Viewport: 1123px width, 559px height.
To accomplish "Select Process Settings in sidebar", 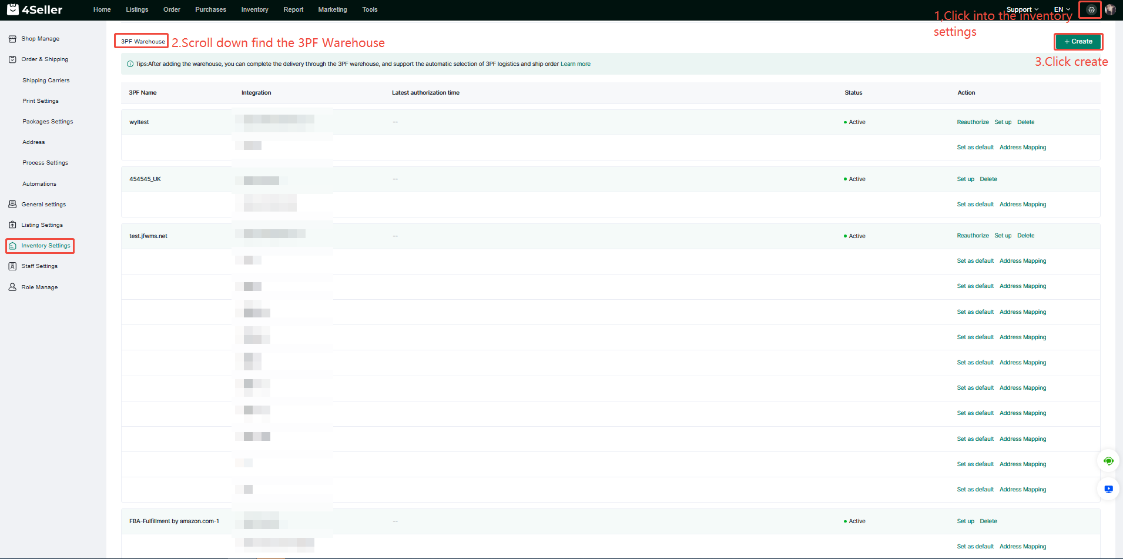I will (45, 163).
